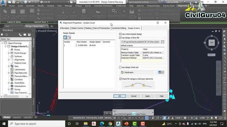Screen dimensions: 227x127
Task: Click the design check set edit icon
Action: (160, 72)
